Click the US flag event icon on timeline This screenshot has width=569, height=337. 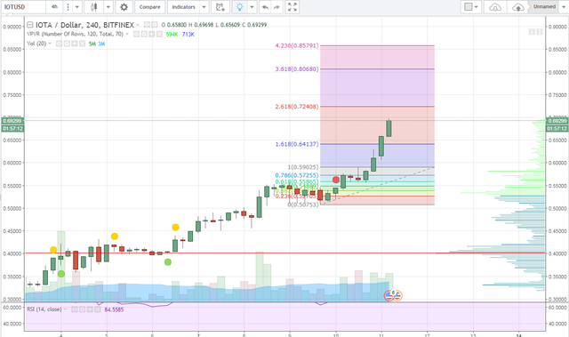[389, 295]
